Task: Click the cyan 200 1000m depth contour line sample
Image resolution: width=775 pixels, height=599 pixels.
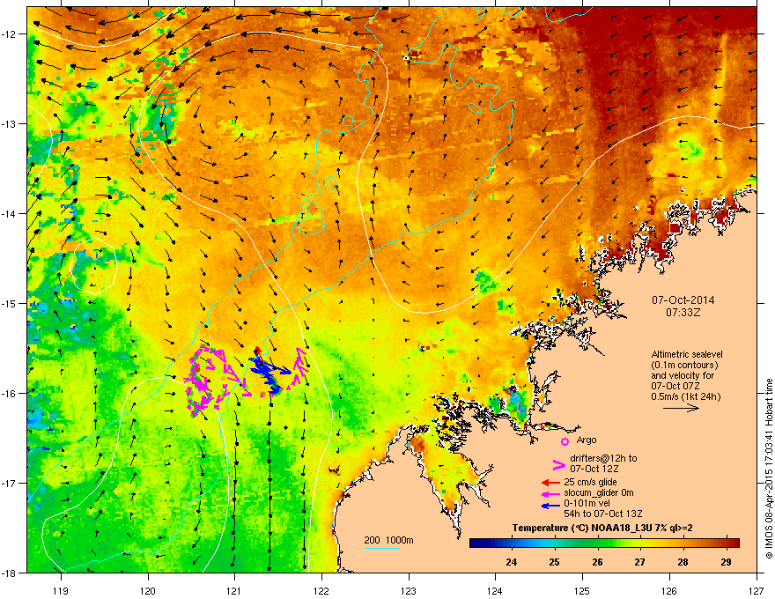Action: pos(382,548)
